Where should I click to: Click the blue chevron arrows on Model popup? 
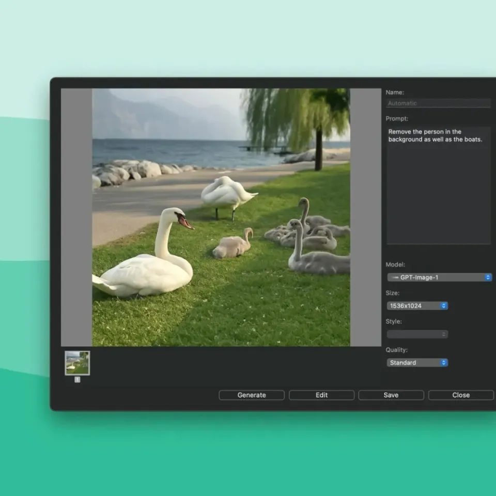pos(488,277)
